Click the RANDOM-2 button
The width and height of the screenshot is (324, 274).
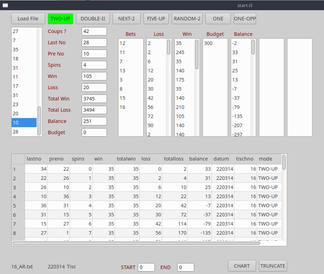pyautogui.click(x=187, y=19)
